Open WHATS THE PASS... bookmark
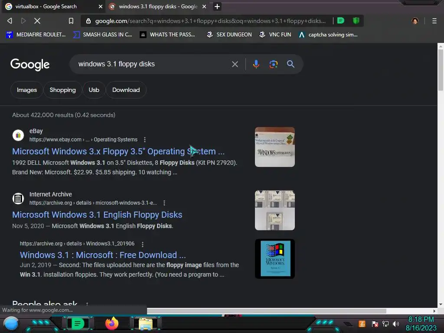Image resolution: width=444 pixels, height=333 pixels. [167, 35]
